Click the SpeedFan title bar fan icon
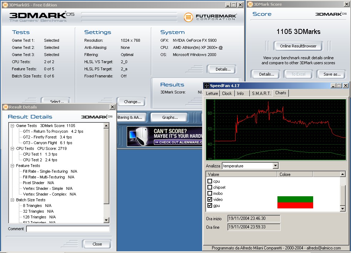 coord(207,85)
